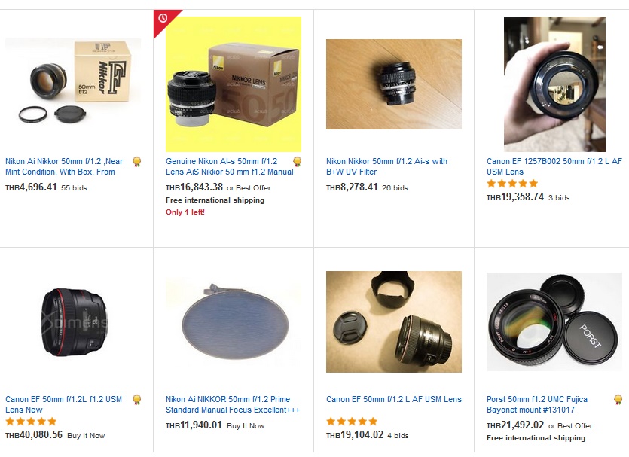
Task: Open Nikon Nikkor Ai-s with B+W UV Filter title
Action: (386, 166)
